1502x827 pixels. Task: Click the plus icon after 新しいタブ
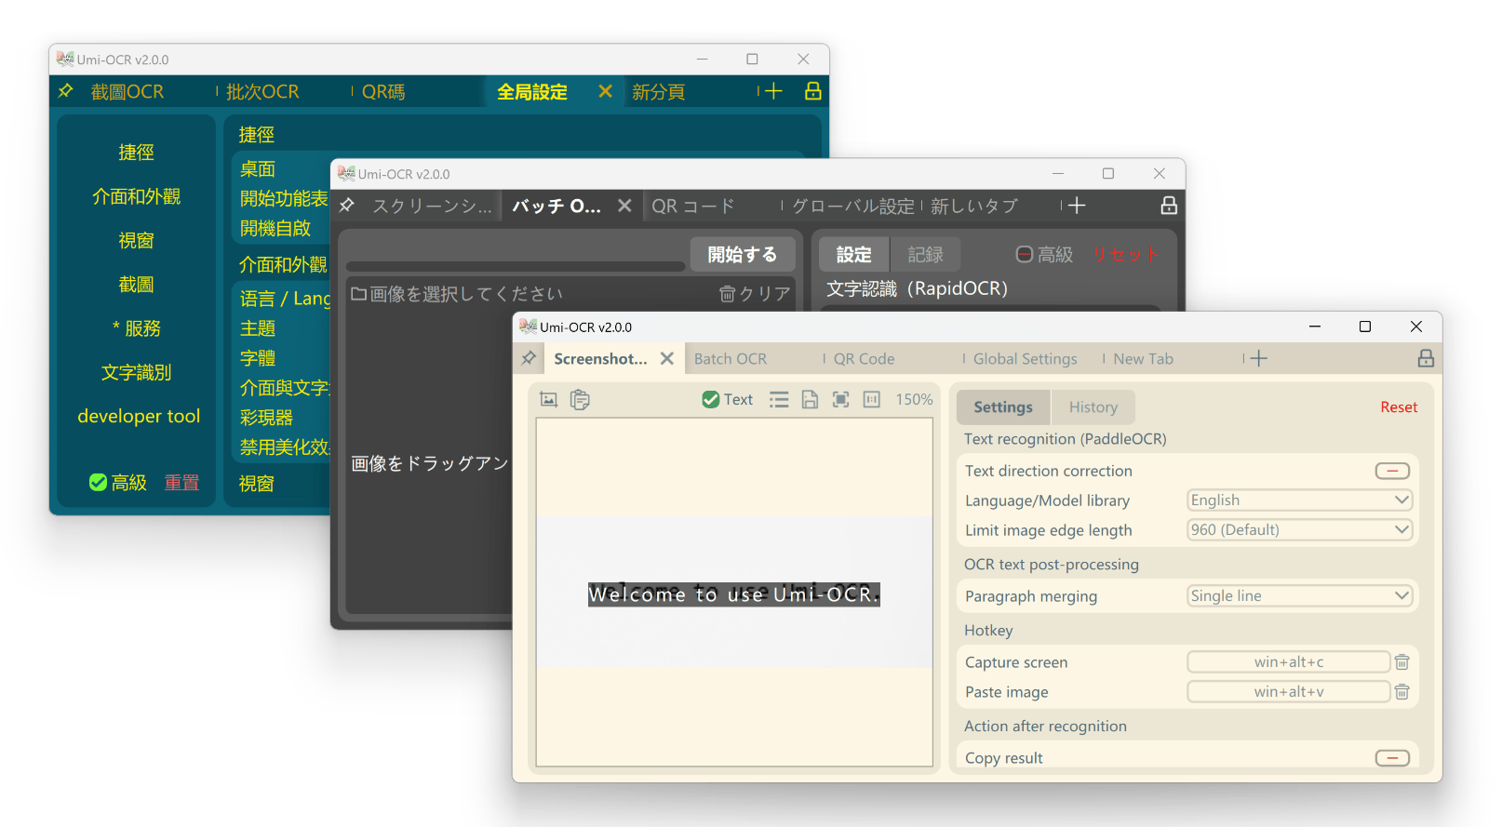[x=1077, y=206]
